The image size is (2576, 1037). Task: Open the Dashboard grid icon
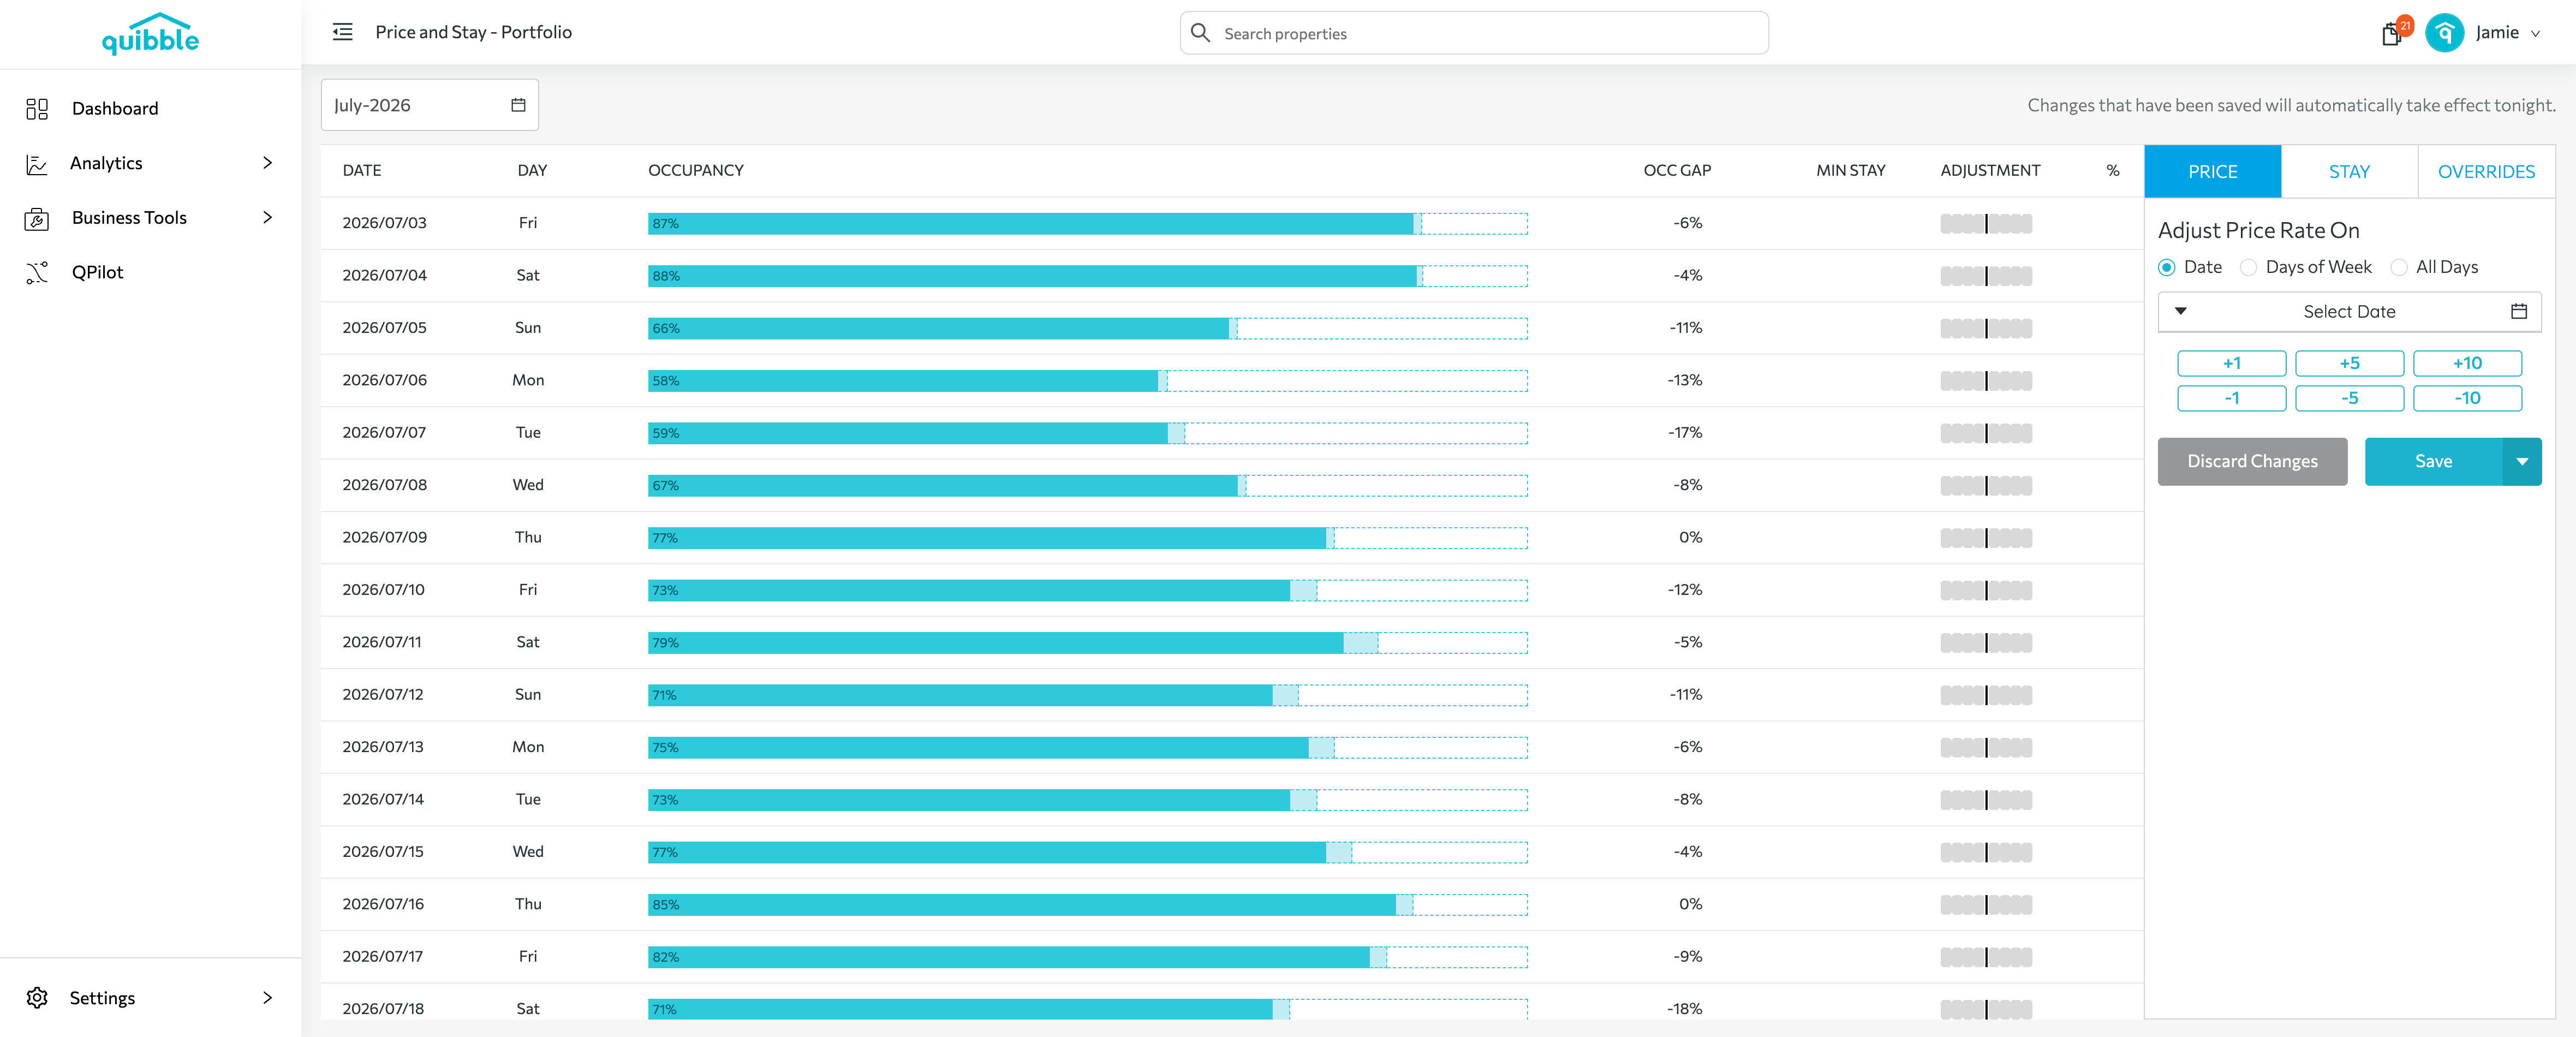pyautogui.click(x=37, y=109)
